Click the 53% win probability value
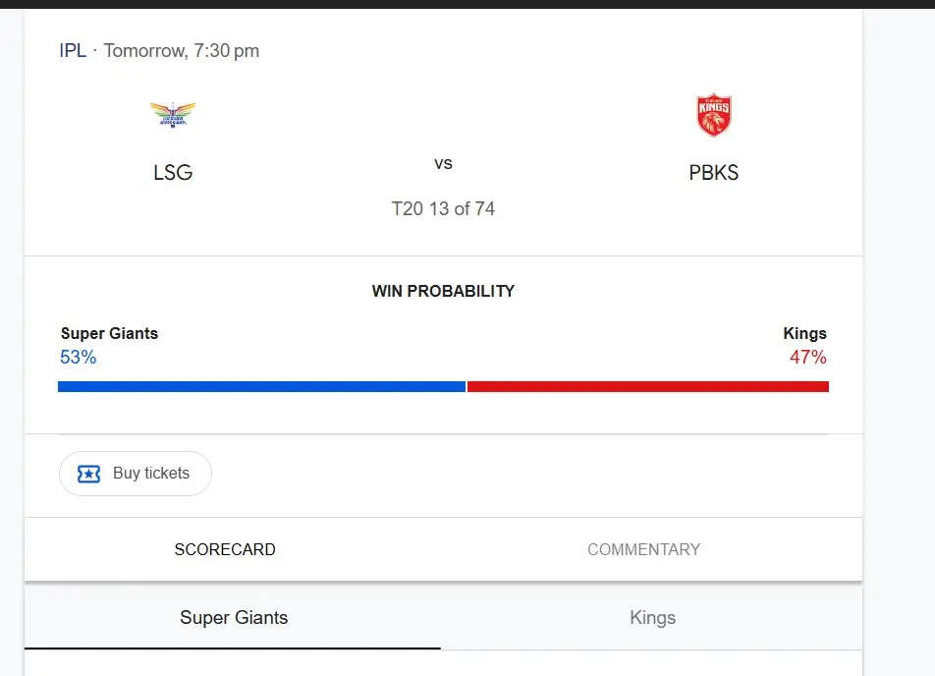Viewport: 935px width, 676px height. coord(79,358)
